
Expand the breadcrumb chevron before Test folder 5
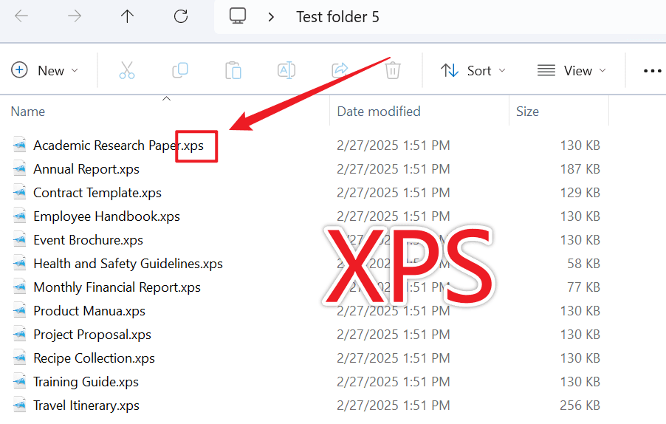pos(271,17)
